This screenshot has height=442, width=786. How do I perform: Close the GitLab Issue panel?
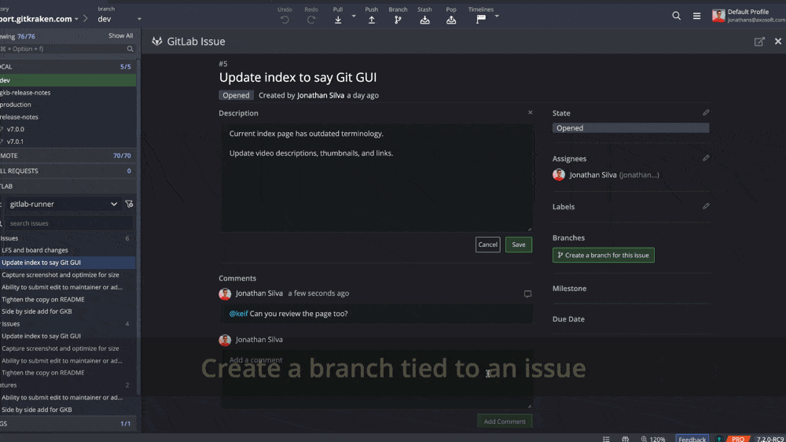tap(778, 41)
